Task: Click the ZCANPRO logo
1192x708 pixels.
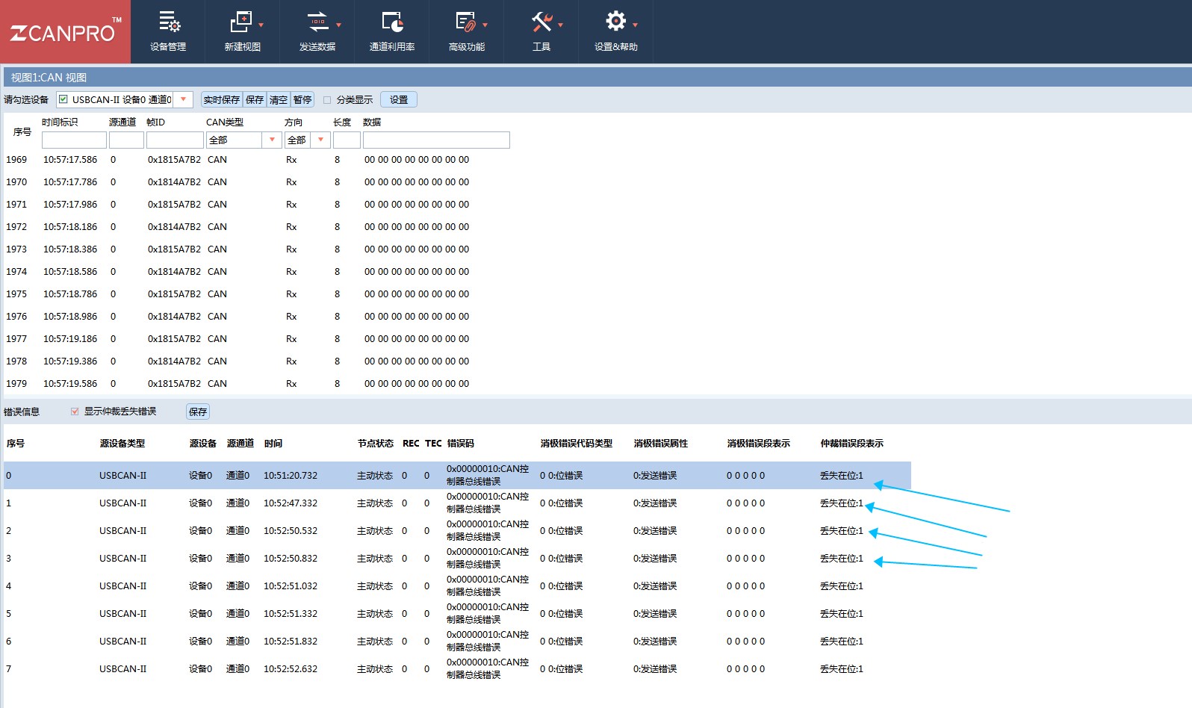Action: click(65, 31)
